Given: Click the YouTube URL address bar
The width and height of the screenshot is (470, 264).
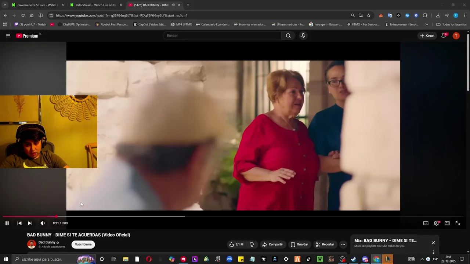Looking at the screenshot, I should 198,15.
